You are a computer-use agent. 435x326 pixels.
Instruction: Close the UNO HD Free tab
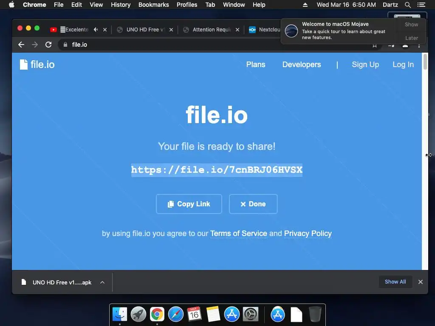pyautogui.click(x=171, y=30)
